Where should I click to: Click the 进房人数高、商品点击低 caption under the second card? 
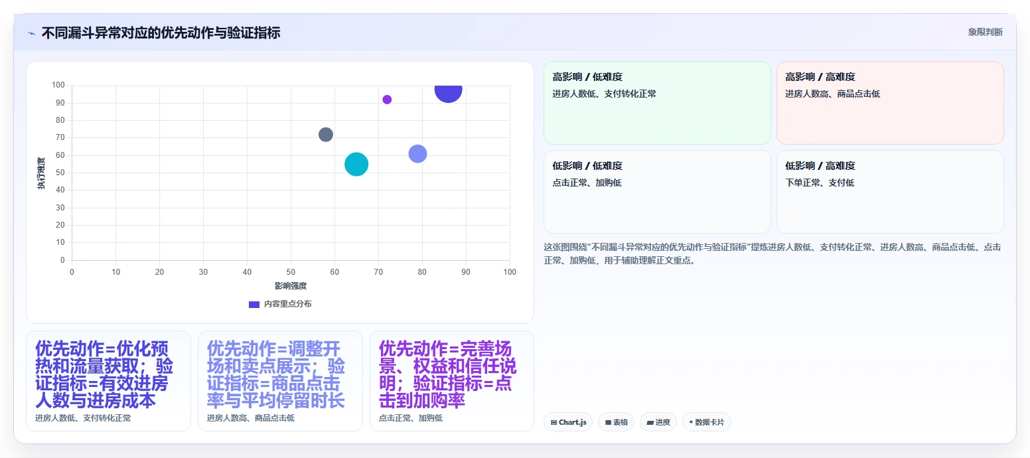point(251,418)
